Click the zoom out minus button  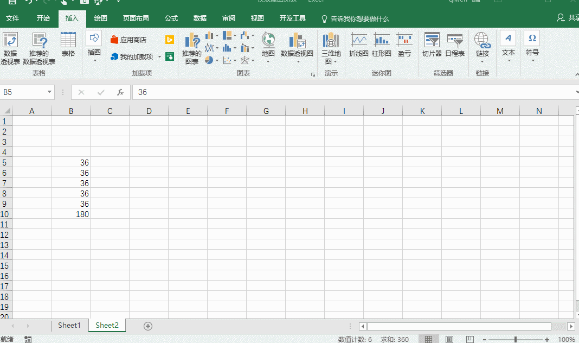(485, 340)
